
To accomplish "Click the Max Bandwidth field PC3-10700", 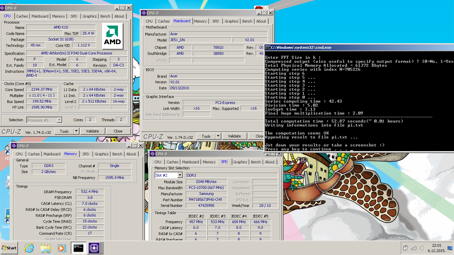I will (206, 188).
